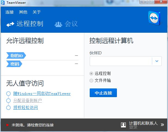
Task: Open the 伙伴ID dropdown arrow
Action: [157, 61]
